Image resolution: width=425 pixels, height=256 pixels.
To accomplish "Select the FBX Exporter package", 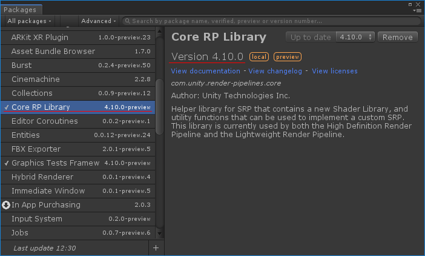I will tap(78, 149).
